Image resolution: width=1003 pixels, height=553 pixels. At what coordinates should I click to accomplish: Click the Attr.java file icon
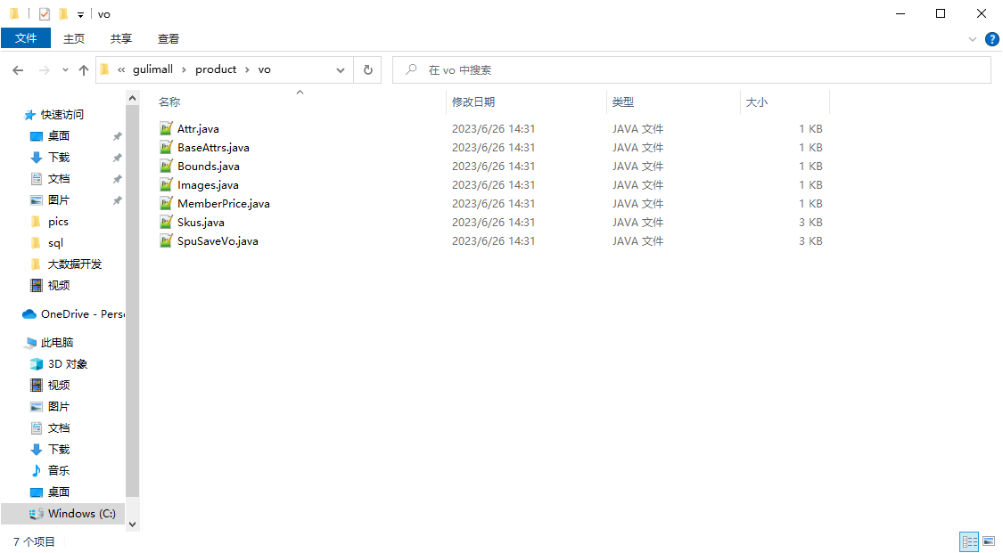tap(165, 129)
